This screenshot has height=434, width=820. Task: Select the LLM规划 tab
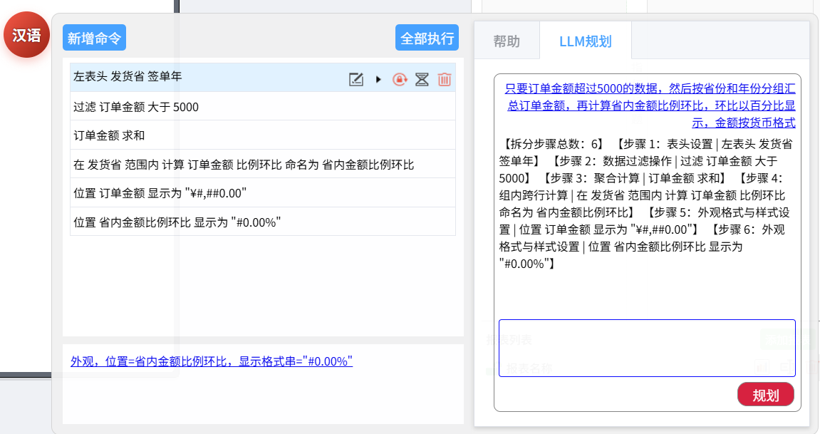pos(585,41)
